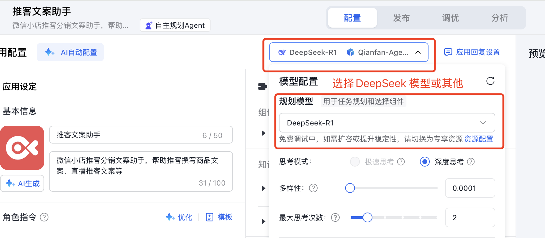Expand the section arrow under 组件
The height and width of the screenshot is (238, 545).
(263, 133)
